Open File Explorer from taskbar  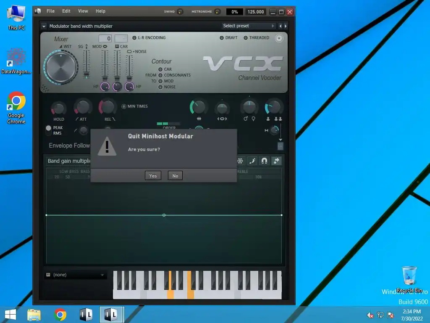click(34, 315)
